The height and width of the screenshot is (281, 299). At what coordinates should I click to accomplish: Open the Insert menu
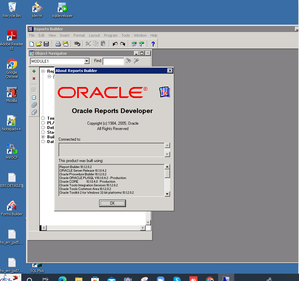[64, 35]
